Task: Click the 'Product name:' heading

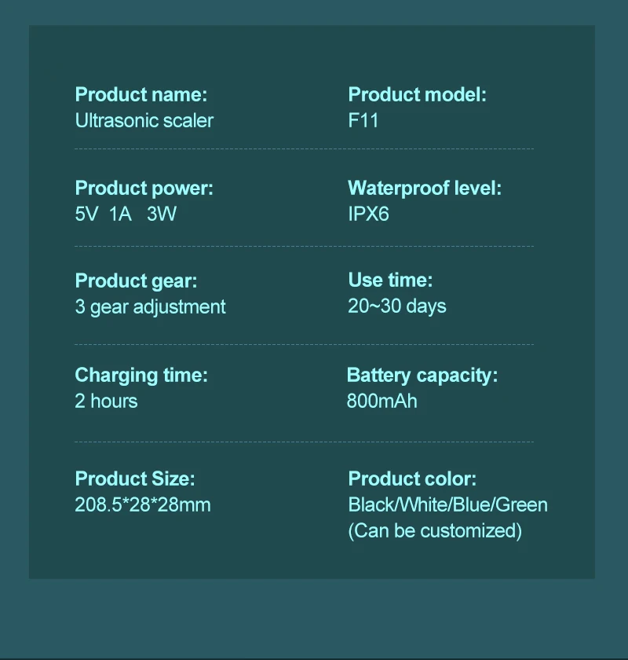Action: tap(141, 95)
